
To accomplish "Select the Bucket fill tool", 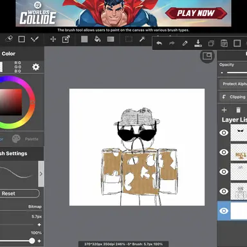I will coord(97,39).
